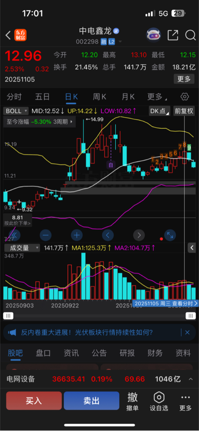
Task: Tap the MA2:104.7万 volume average
Action: pos(135,248)
